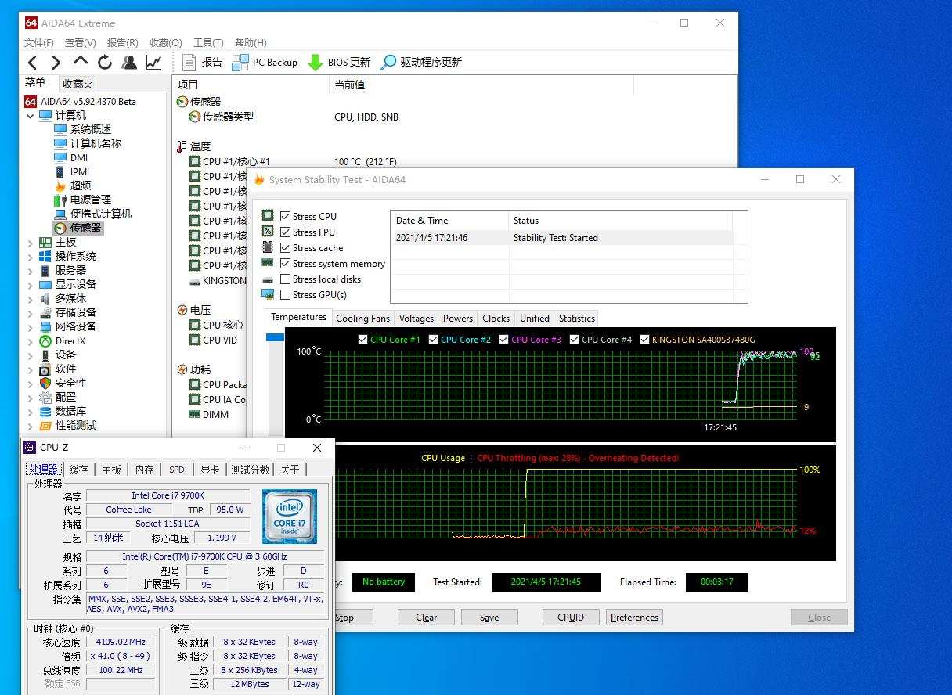This screenshot has width=952, height=695.
Task: Uncheck the Stress CPU checkbox
Action: coord(285,217)
